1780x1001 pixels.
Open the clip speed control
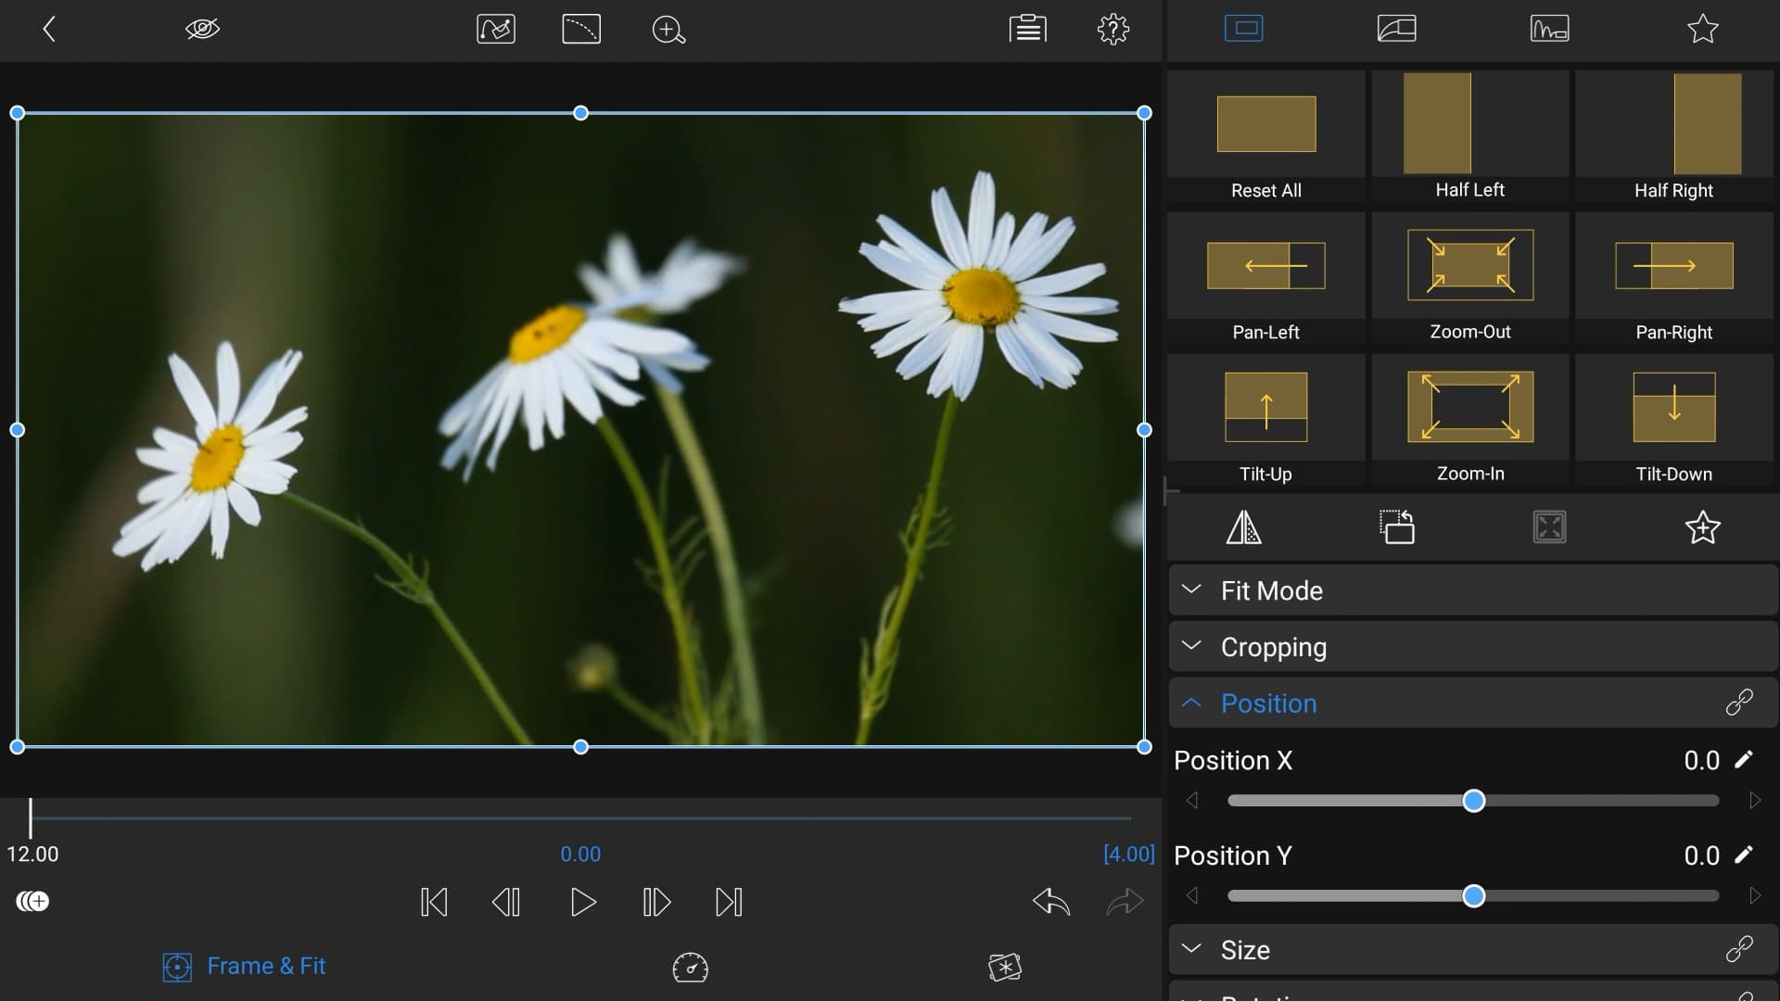pyautogui.click(x=690, y=968)
